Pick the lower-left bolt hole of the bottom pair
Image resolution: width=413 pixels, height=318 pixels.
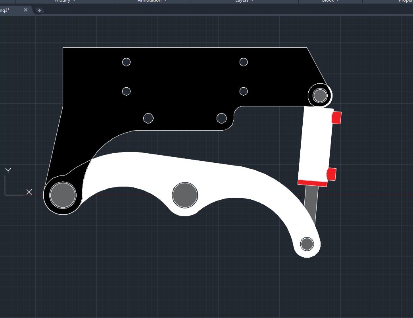148,118
